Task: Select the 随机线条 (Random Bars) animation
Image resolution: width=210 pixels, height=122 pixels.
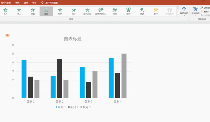Action: tap(87, 11)
